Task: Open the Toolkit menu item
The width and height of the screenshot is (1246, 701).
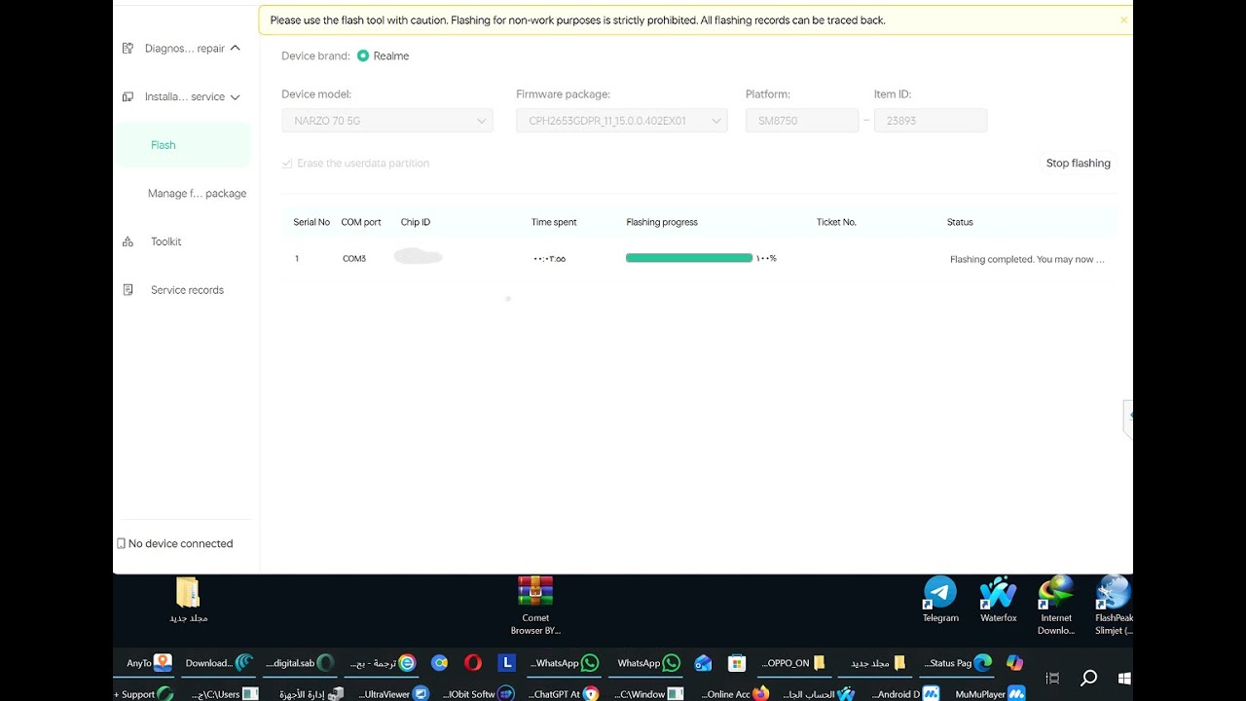Action: coord(165,241)
